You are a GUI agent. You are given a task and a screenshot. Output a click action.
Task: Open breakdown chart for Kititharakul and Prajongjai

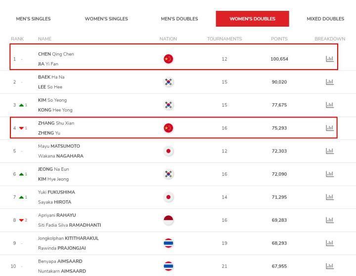pyautogui.click(x=329, y=243)
